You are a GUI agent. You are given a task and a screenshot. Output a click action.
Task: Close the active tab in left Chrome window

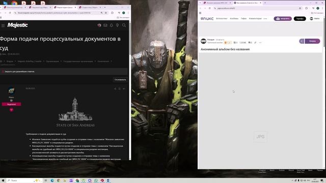[x=75, y=7]
